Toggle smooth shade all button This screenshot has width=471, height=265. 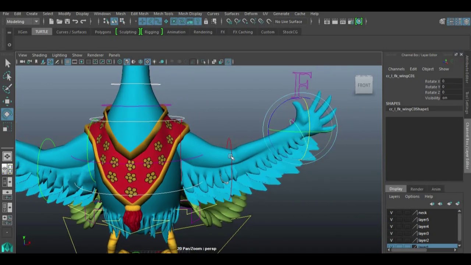tap(127, 62)
